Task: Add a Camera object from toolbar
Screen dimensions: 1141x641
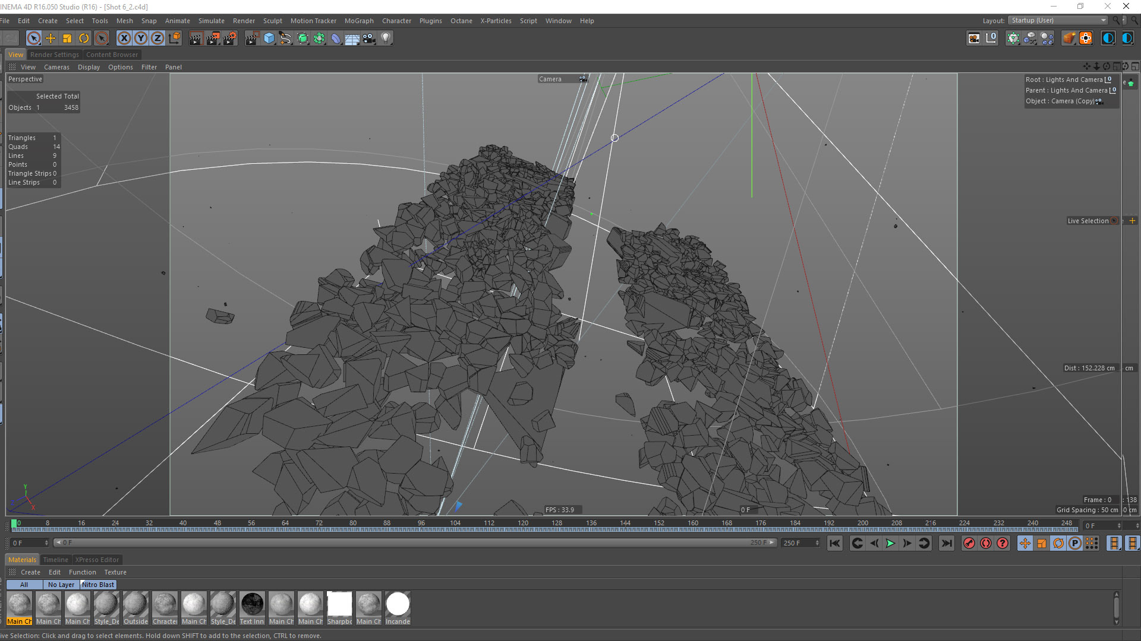Action: [x=369, y=39]
